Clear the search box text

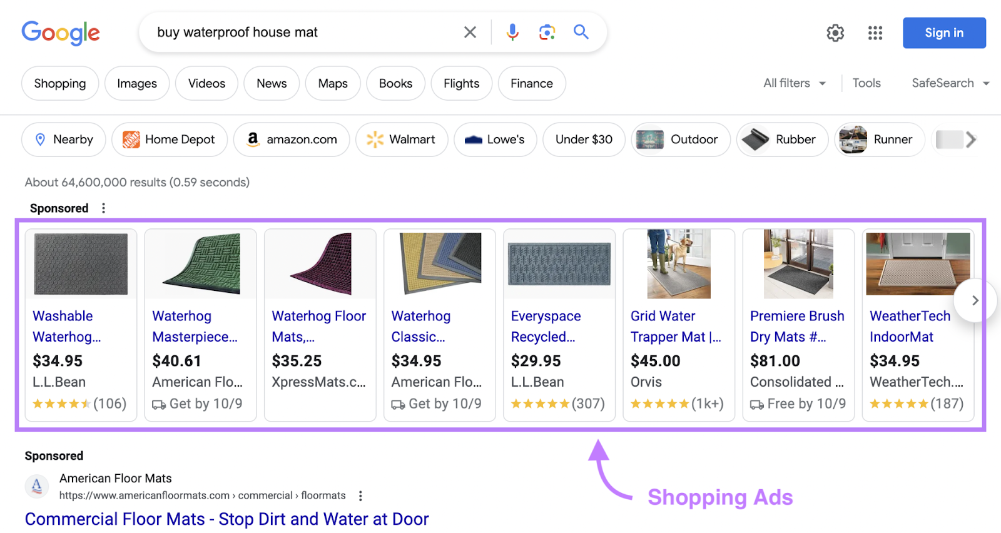tap(470, 33)
